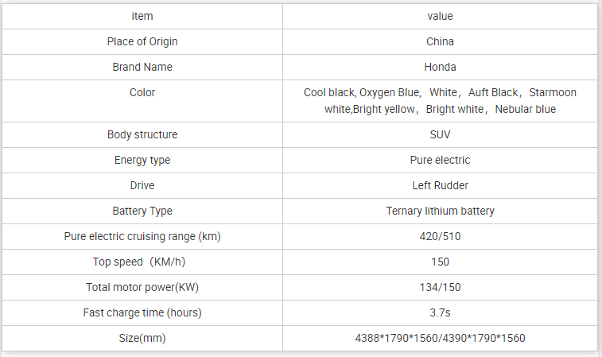
Task: Select the 'Body structure' cell
Action: [142, 134]
